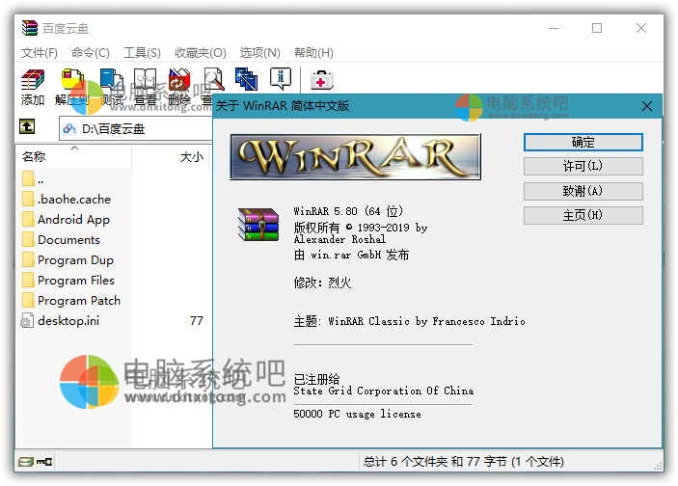Close the About WinRAR dialog
Viewport: 678px width, 486px height.
647,106
